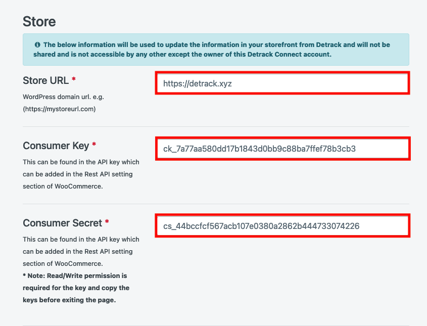427x326 pixels.
Task: Select the Consumer Key input field
Action: coord(282,149)
